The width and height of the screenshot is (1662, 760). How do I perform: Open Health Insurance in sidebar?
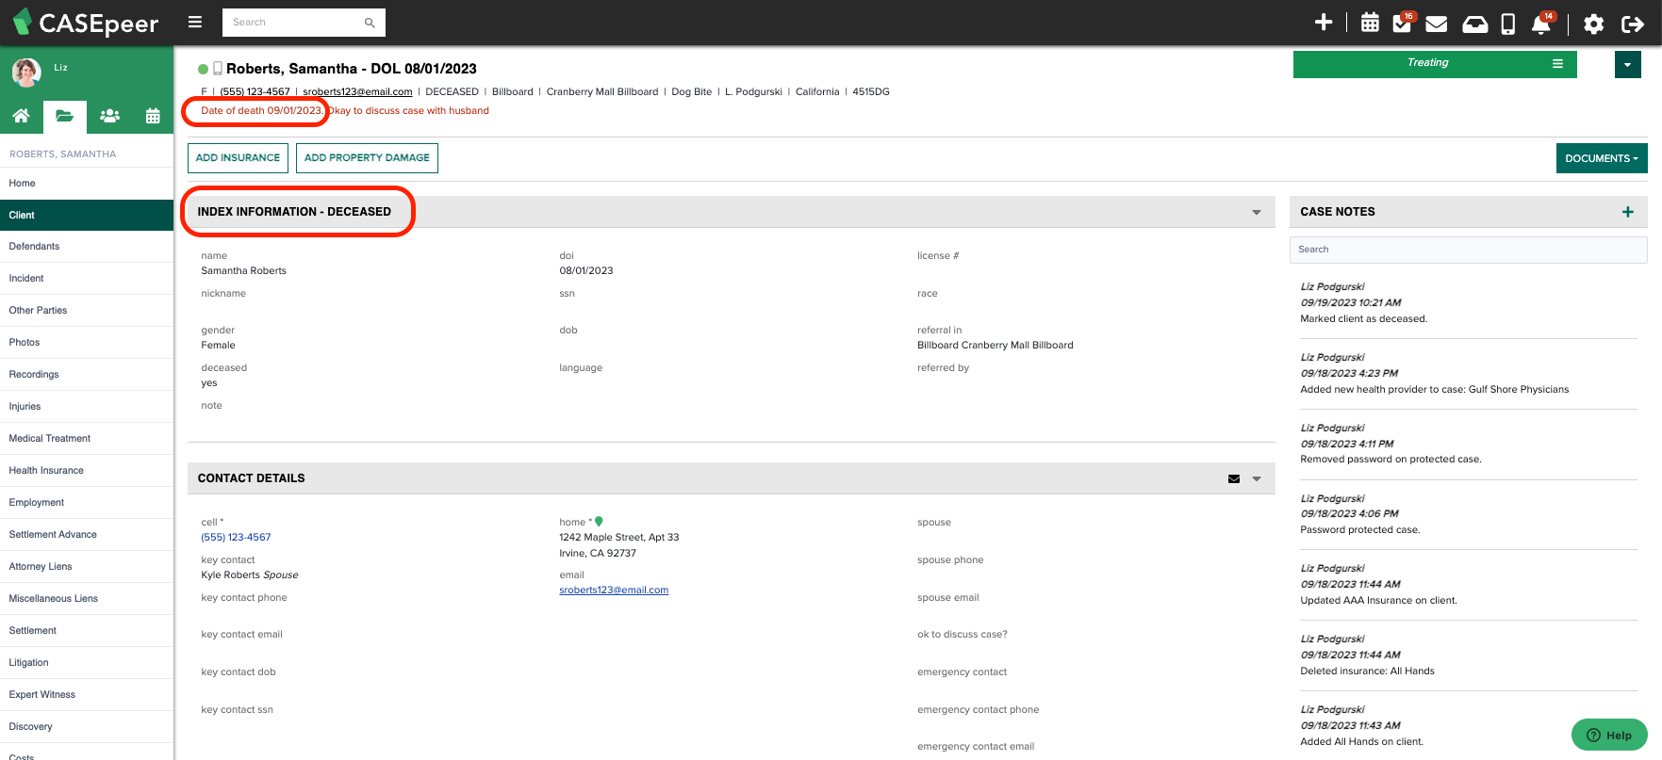[x=87, y=471]
